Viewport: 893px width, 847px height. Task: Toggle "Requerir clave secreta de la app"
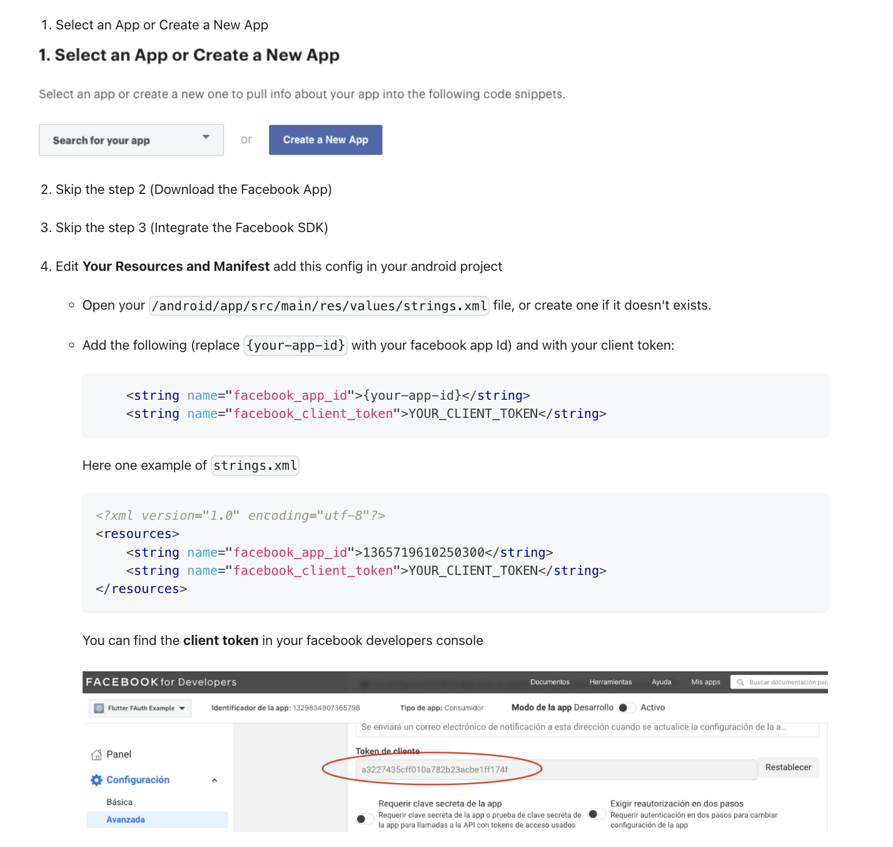click(x=365, y=819)
